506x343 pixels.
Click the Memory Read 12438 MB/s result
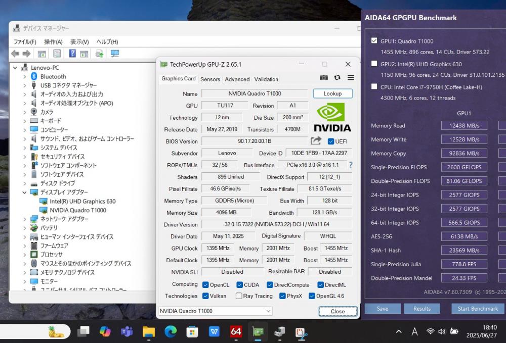coord(464,126)
